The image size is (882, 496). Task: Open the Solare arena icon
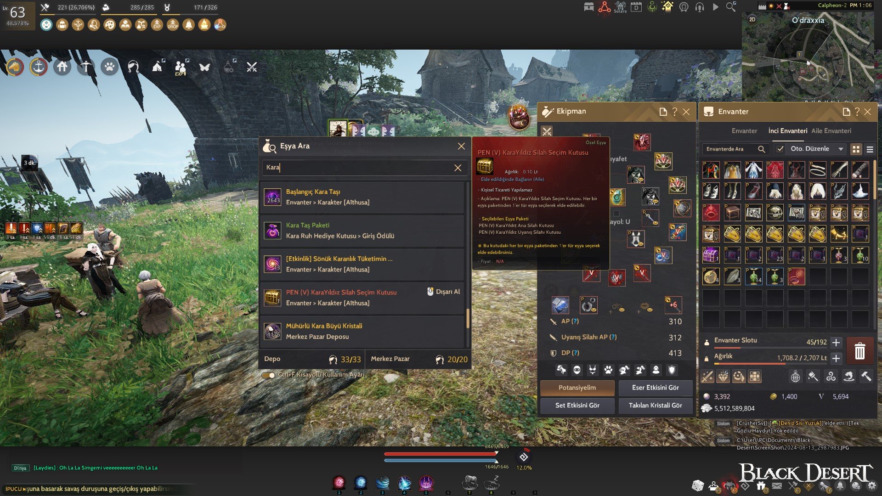pos(620,7)
